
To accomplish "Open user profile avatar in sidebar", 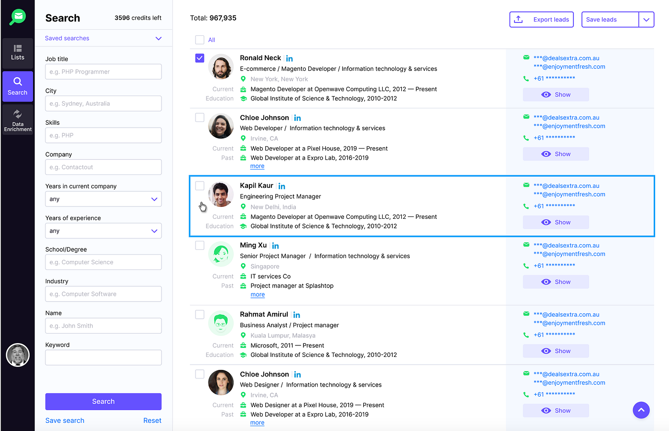I will point(18,355).
